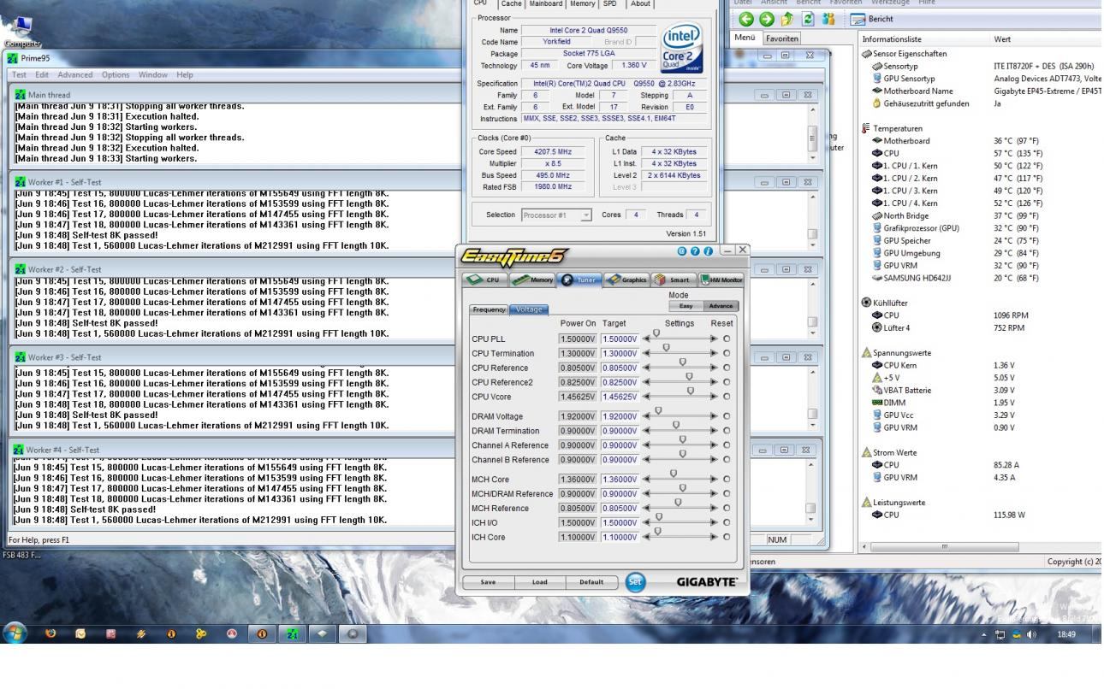Switch to Favoriten tab in Everest
1104x689 pixels.
tap(782, 38)
